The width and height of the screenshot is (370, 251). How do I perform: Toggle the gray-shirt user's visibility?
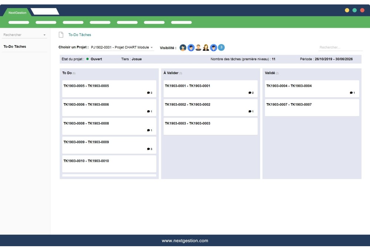click(198, 47)
